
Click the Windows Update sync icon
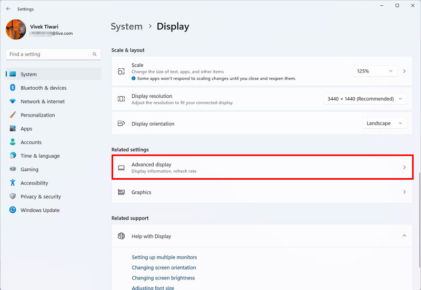click(x=13, y=210)
